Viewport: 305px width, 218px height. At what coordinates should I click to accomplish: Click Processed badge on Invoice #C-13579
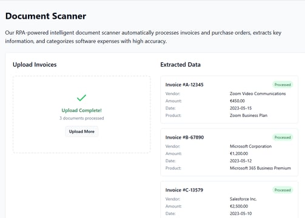click(283, 190)
